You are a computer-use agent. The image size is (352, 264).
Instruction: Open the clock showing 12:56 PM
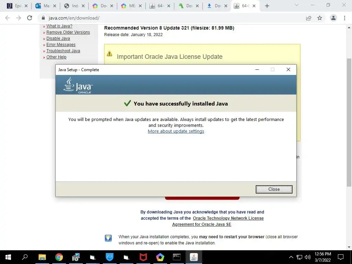322,257
